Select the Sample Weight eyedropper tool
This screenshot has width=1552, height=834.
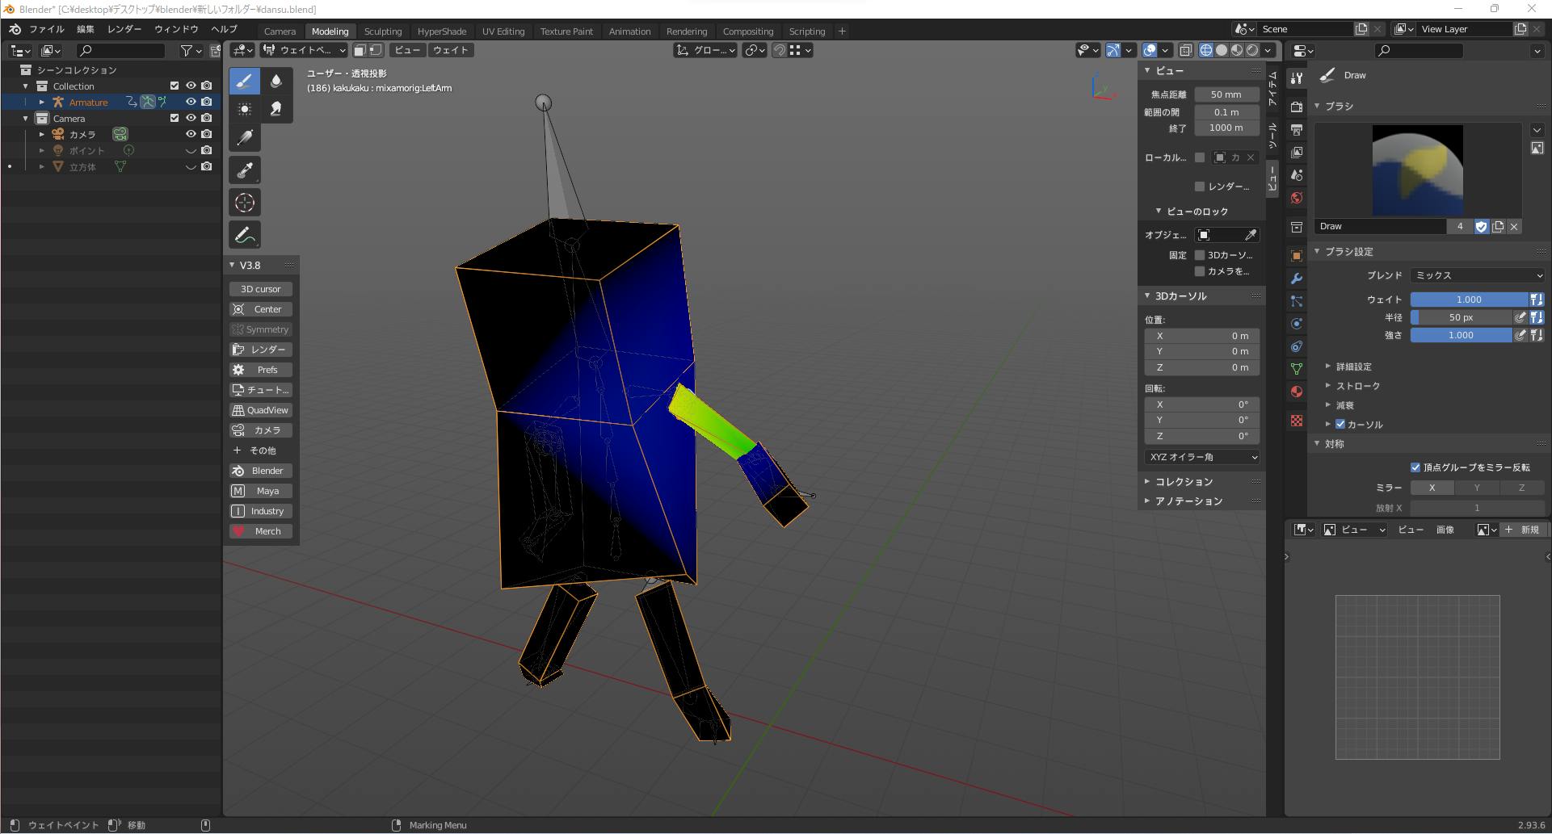pos(245,170)
